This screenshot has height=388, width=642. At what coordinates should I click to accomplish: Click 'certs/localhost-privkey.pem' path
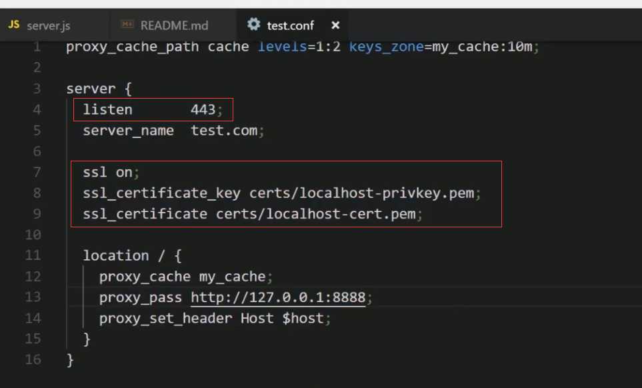[x=361, y=193]
